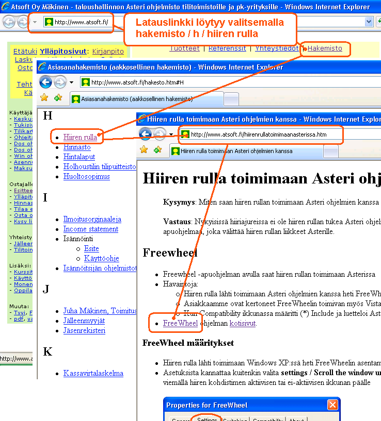Click Back button in Atsoft Oy Mäkinen window
The width and height of the screenshot is (381, 421).
[9, 22]
